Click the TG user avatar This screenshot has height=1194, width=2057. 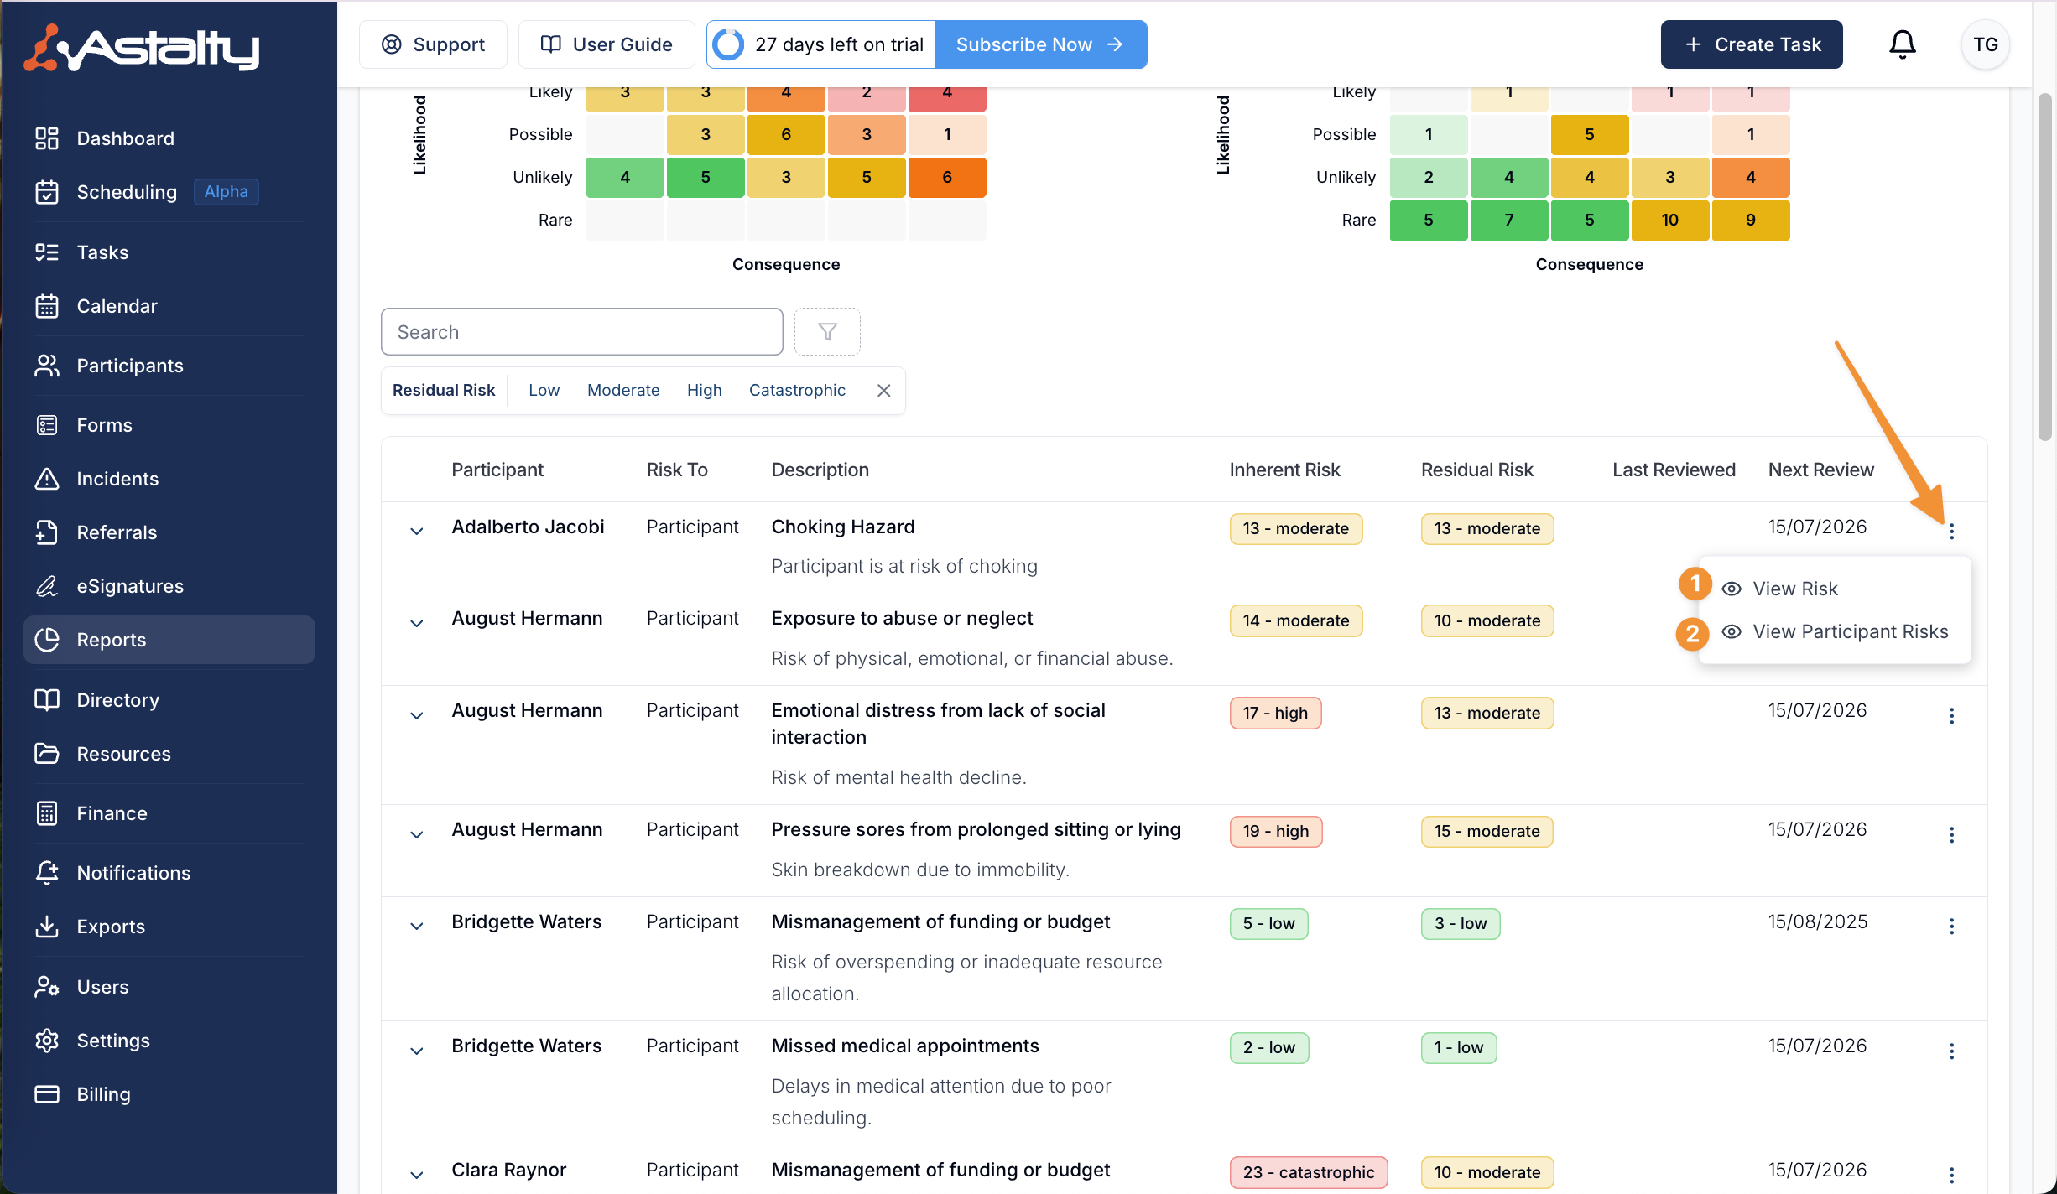(1985, 44)
